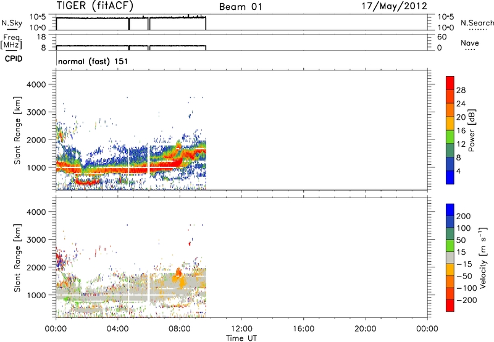Click the power panel 'Slant Range [km]' label

pyautogui.click(x=17, y=130)
